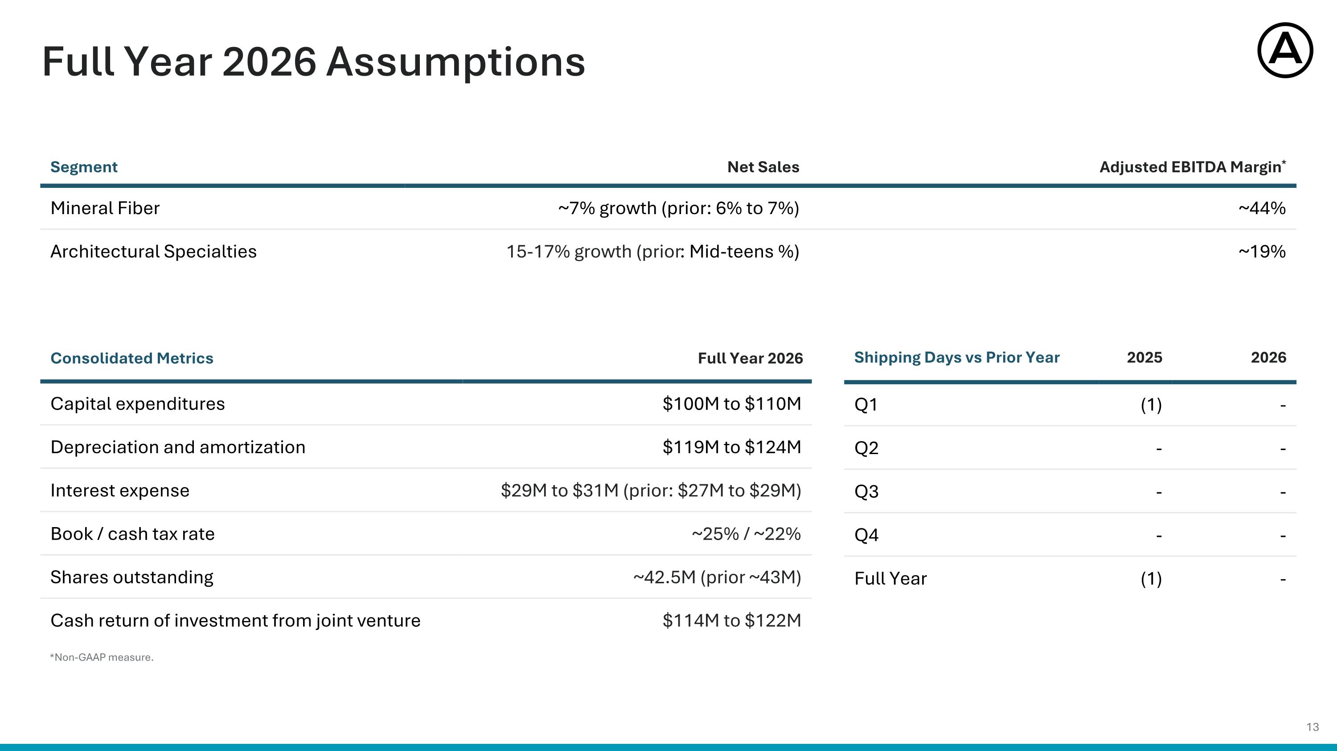Click the Interest expense row label
1337x751 pixels.
120,490
